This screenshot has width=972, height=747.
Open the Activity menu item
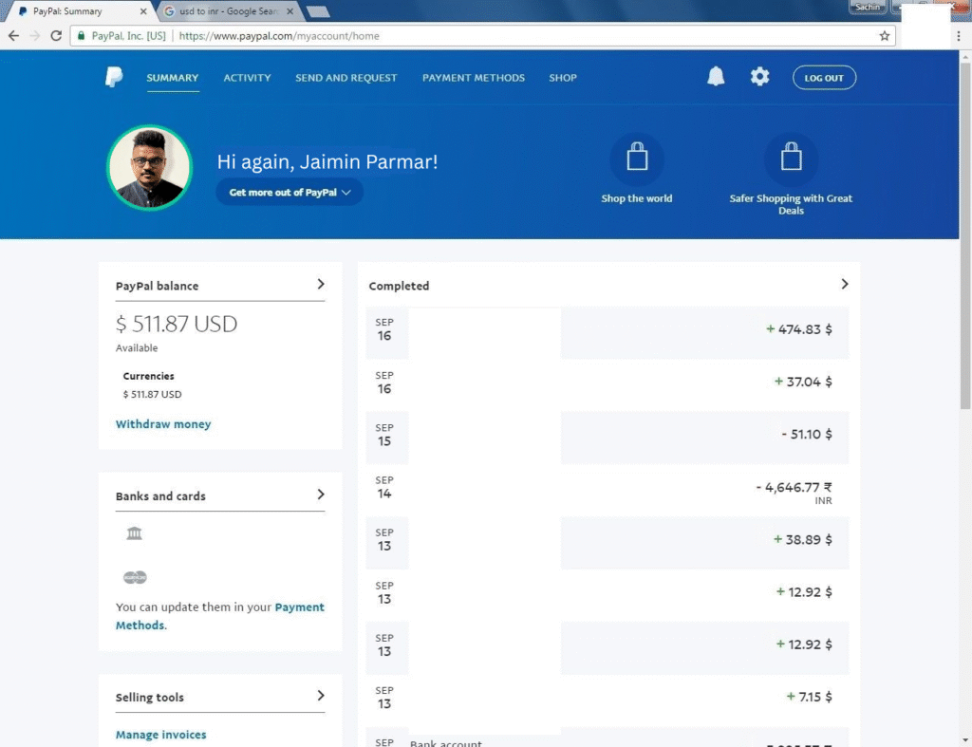tap(247, 78)
